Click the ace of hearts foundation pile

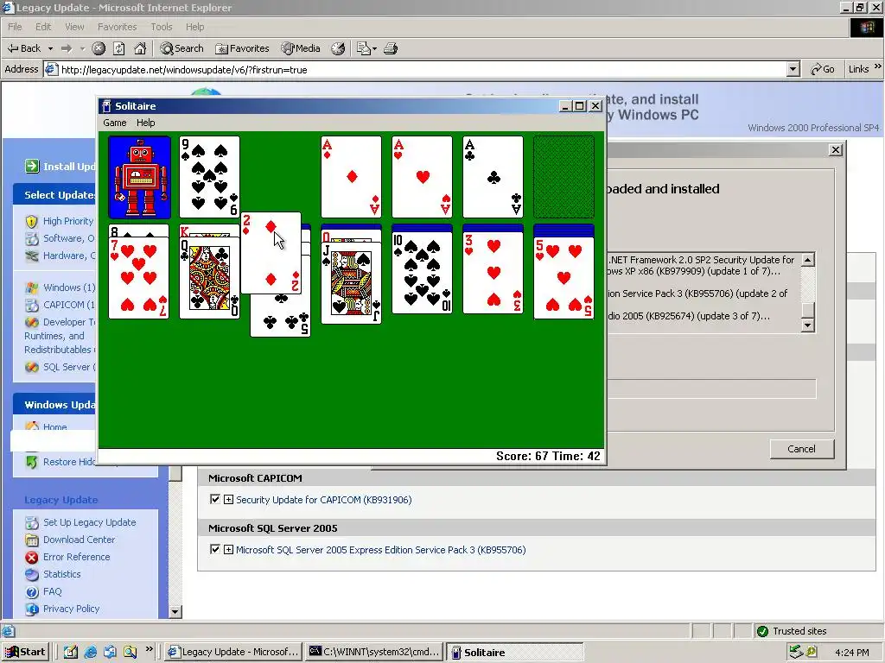pos(422,177)
